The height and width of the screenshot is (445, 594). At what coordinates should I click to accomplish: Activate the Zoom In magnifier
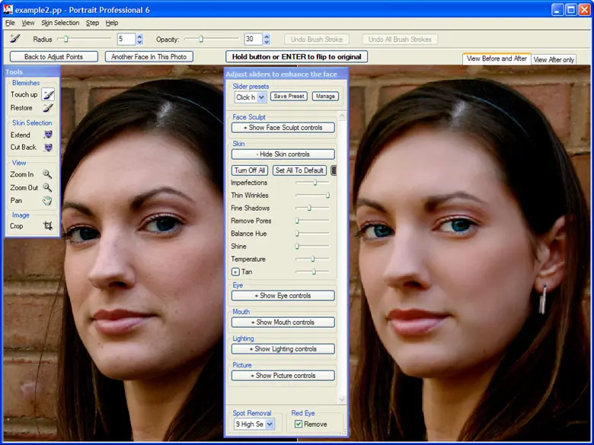coord(47,174)
